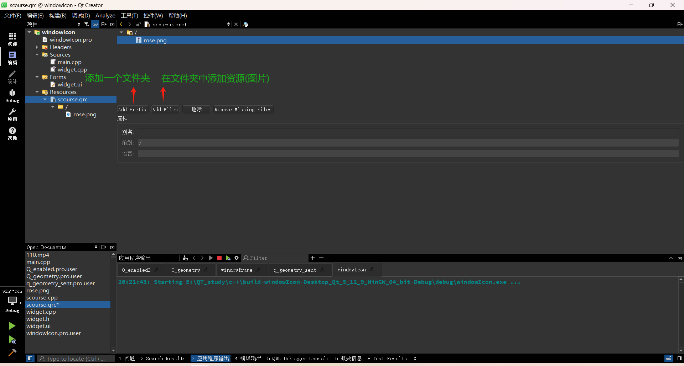Click the Remove Missing Files button

click(x=243, y=110)
